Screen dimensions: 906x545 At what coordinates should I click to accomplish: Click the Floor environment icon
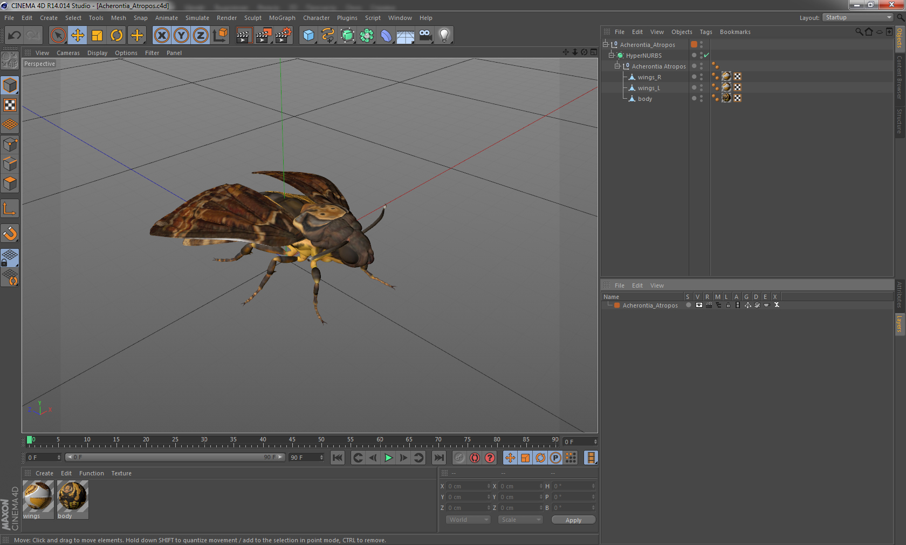pos(406,36)
